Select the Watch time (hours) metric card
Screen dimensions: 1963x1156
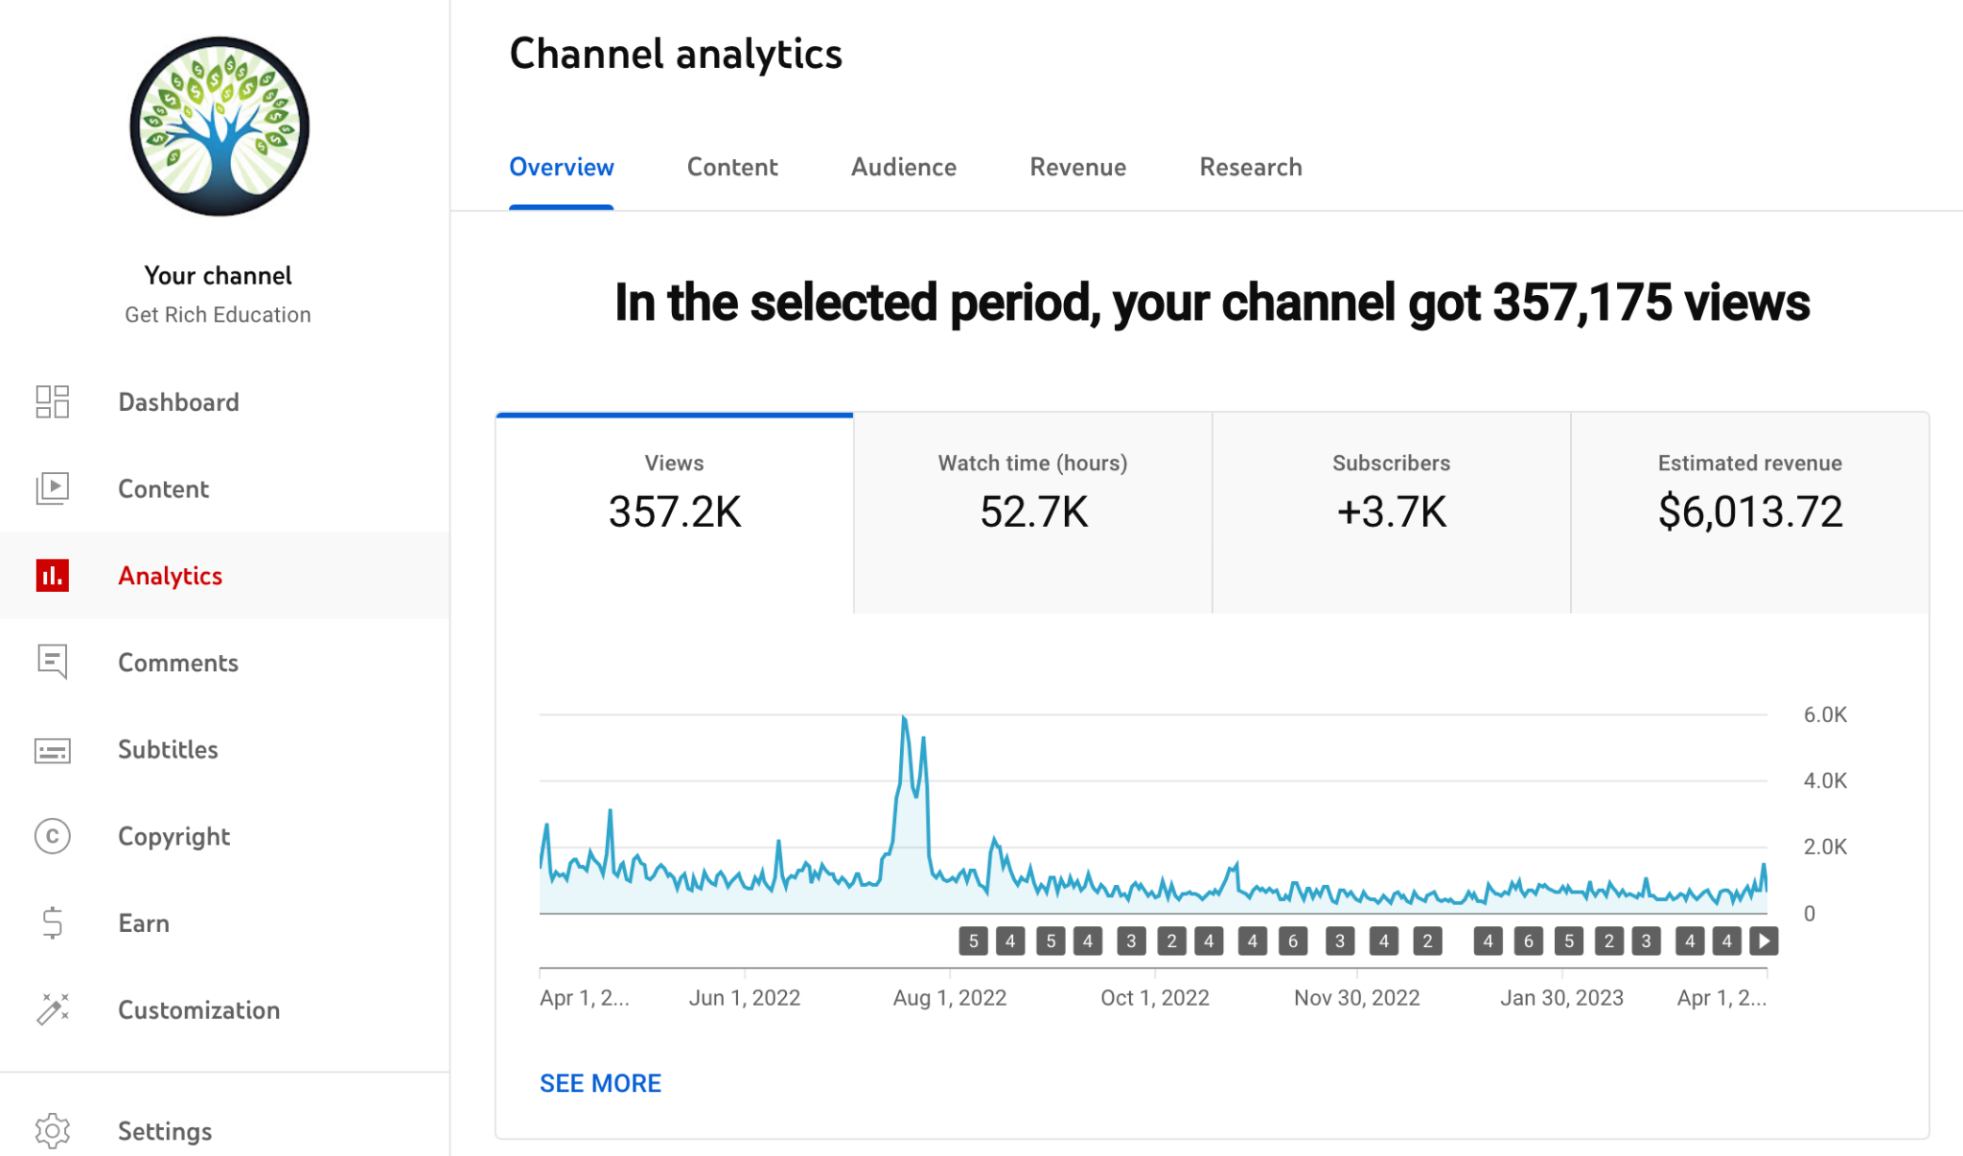click(1033, 513)
